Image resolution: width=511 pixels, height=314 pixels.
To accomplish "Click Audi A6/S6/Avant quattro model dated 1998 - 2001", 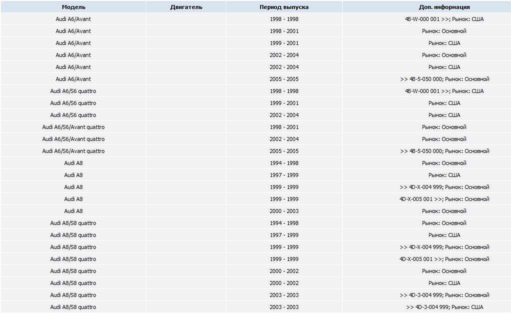I will click(x=73, y=127).
